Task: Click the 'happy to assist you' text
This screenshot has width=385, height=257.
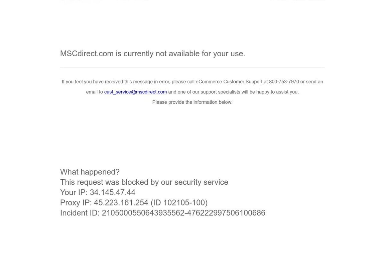Action: point(277,92)
